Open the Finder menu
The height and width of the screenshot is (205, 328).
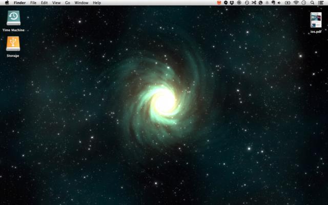[x=19, y=3]
